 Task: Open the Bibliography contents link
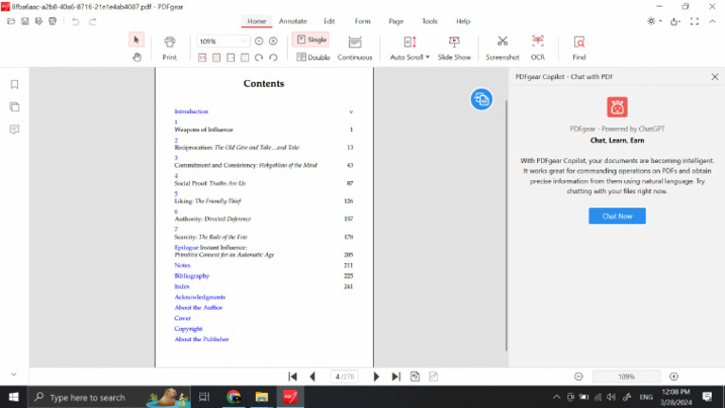[192, 276]
